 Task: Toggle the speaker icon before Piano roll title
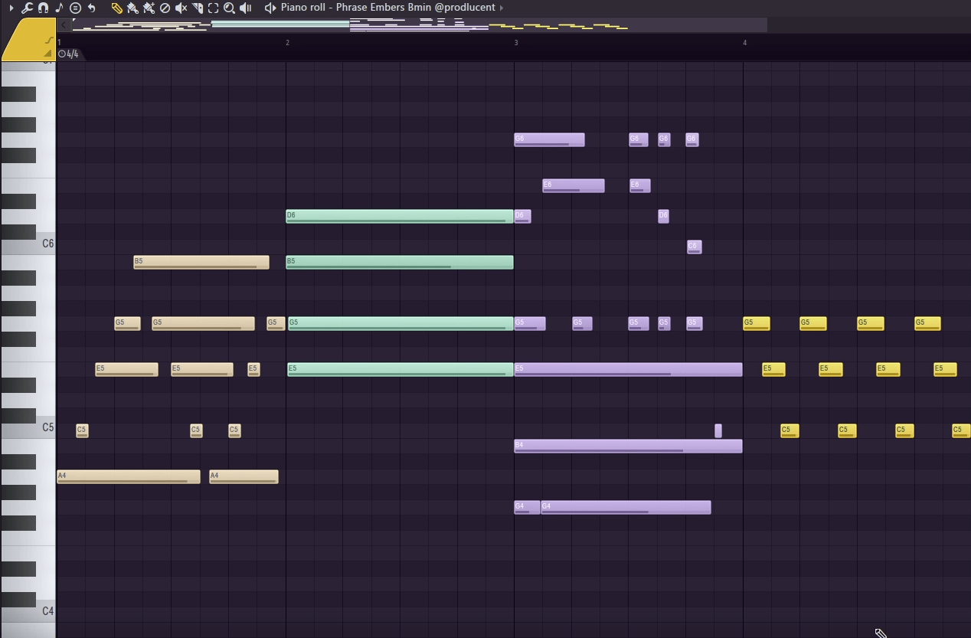click(x=270, y=8)
